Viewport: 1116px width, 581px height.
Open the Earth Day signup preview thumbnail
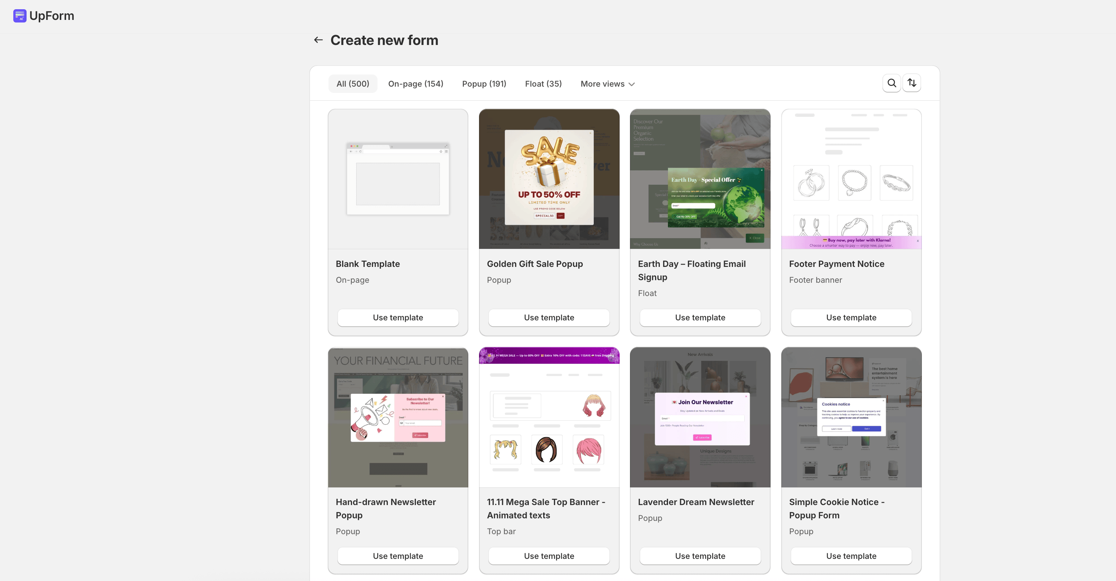click(x=700, y=179)
